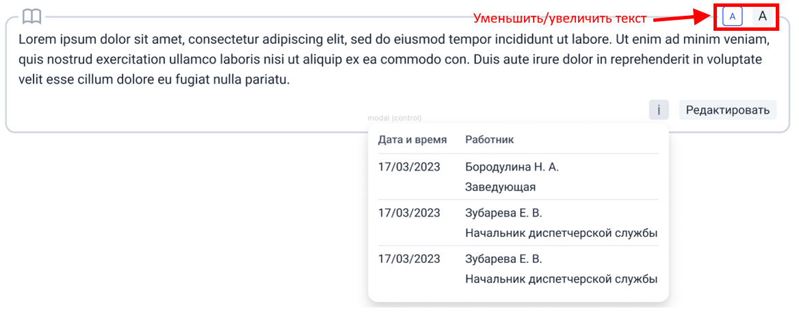799x317 pixels.
Task: Open the info "i" history button
Action: pos(659,110)
